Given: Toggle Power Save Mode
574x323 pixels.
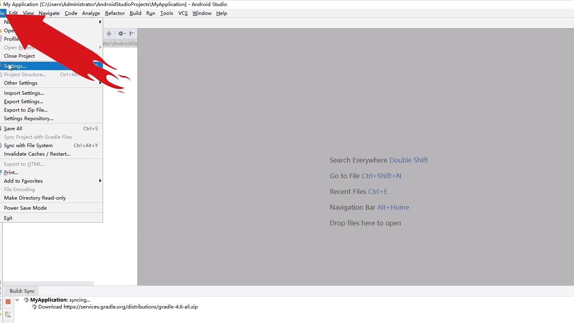Looking at the screenshot, I should (52, 208).
